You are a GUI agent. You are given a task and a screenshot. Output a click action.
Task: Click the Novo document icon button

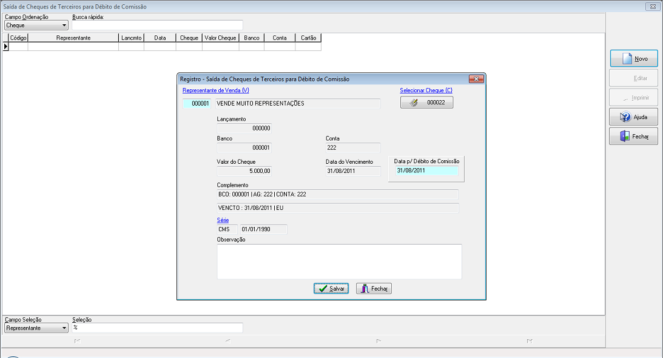coord(634,58)
